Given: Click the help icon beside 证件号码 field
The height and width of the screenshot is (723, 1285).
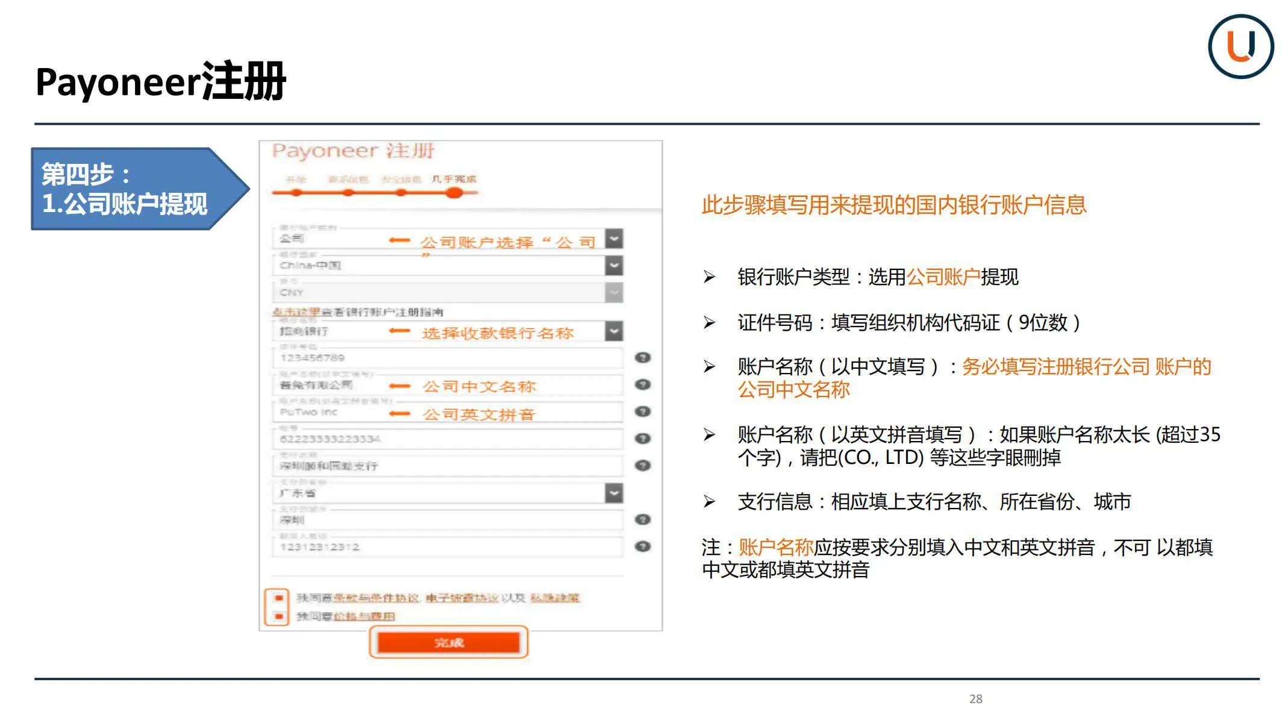Looking at the screenshot, I should [x=643, y=357].
